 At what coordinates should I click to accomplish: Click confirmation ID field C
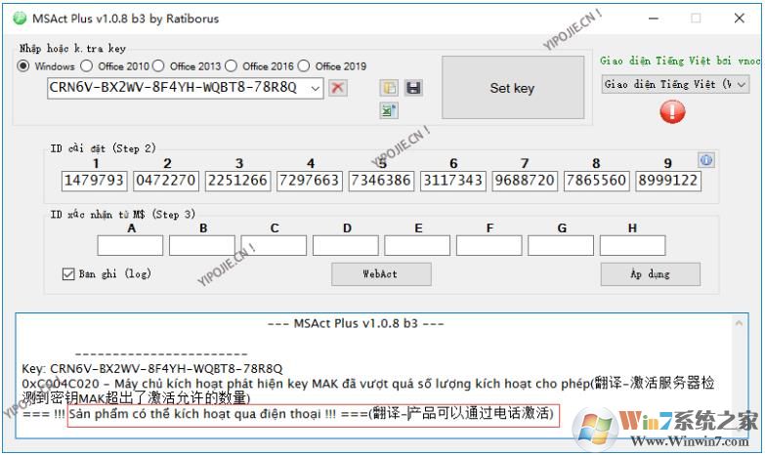[x=274, y=246]
